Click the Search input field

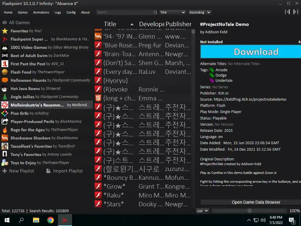pyautogui.click(x=125, y=12)
